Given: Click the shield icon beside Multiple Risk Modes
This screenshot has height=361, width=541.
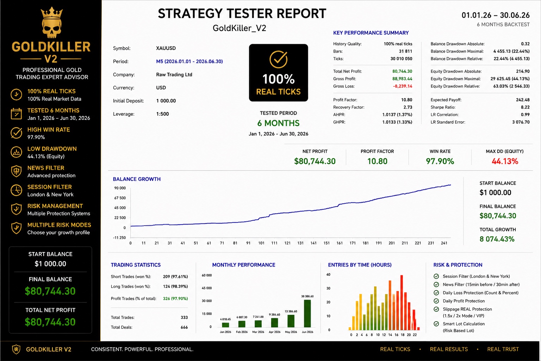Looking at the screenshot, I should tap(16, 228).
